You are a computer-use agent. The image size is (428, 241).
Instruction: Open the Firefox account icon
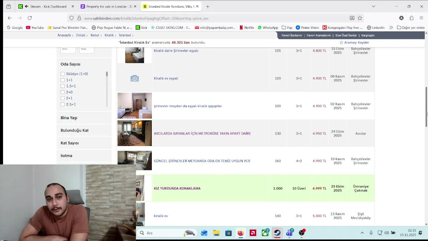point(401,18)
